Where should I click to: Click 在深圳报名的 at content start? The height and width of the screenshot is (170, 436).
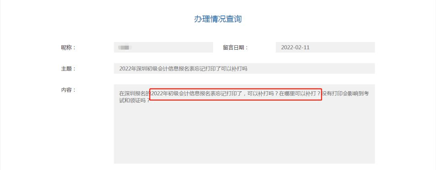coord(134,94)
